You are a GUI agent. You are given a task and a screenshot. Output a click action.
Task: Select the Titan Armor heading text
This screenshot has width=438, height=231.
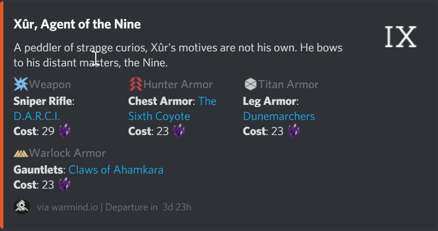click(x=288, y=85)
